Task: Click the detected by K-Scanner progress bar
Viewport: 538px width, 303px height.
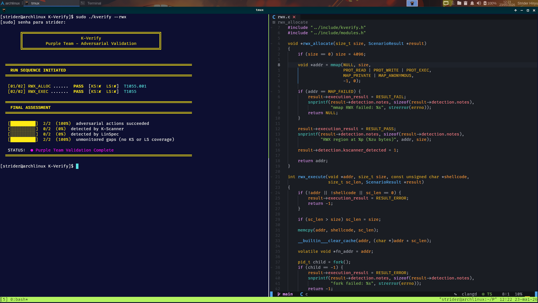Action: click(23, 129)
